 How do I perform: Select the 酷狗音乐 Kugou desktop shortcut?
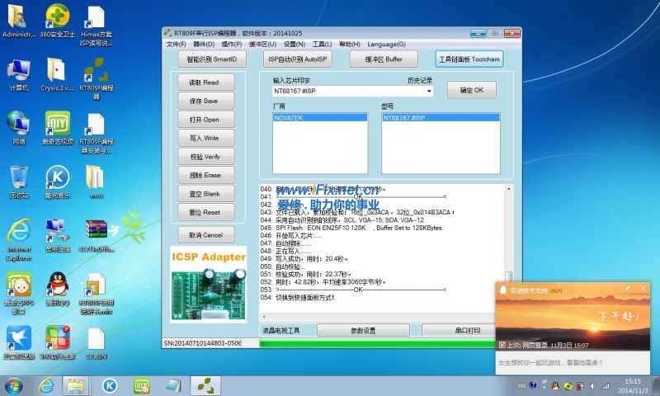click(58, 181)
